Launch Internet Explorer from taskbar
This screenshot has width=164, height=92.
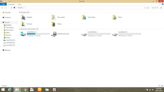[10, 90]
